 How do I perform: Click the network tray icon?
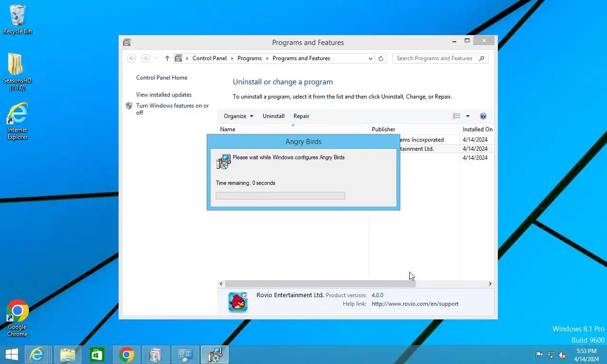(x=551, y=355)
